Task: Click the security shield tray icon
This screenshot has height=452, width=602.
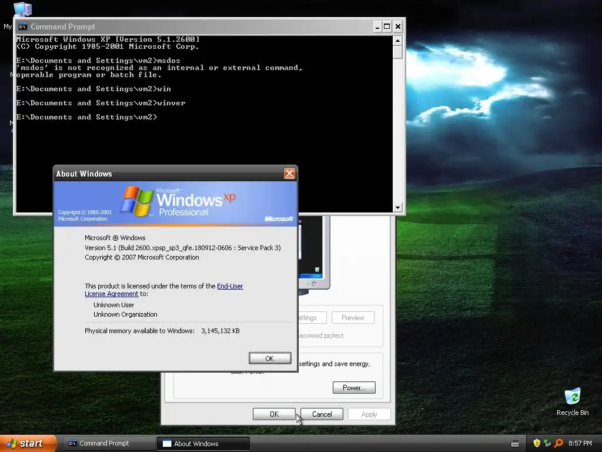Action: [x=537, y=443]
